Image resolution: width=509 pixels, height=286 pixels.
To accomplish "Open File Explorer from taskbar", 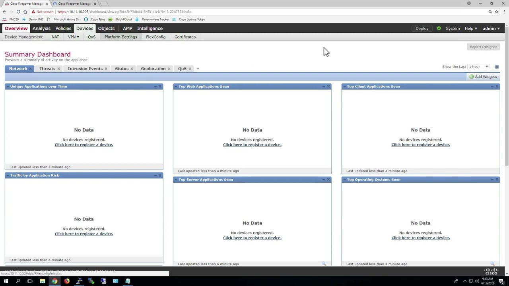I will pyautogui.click(x=42, y=281).
